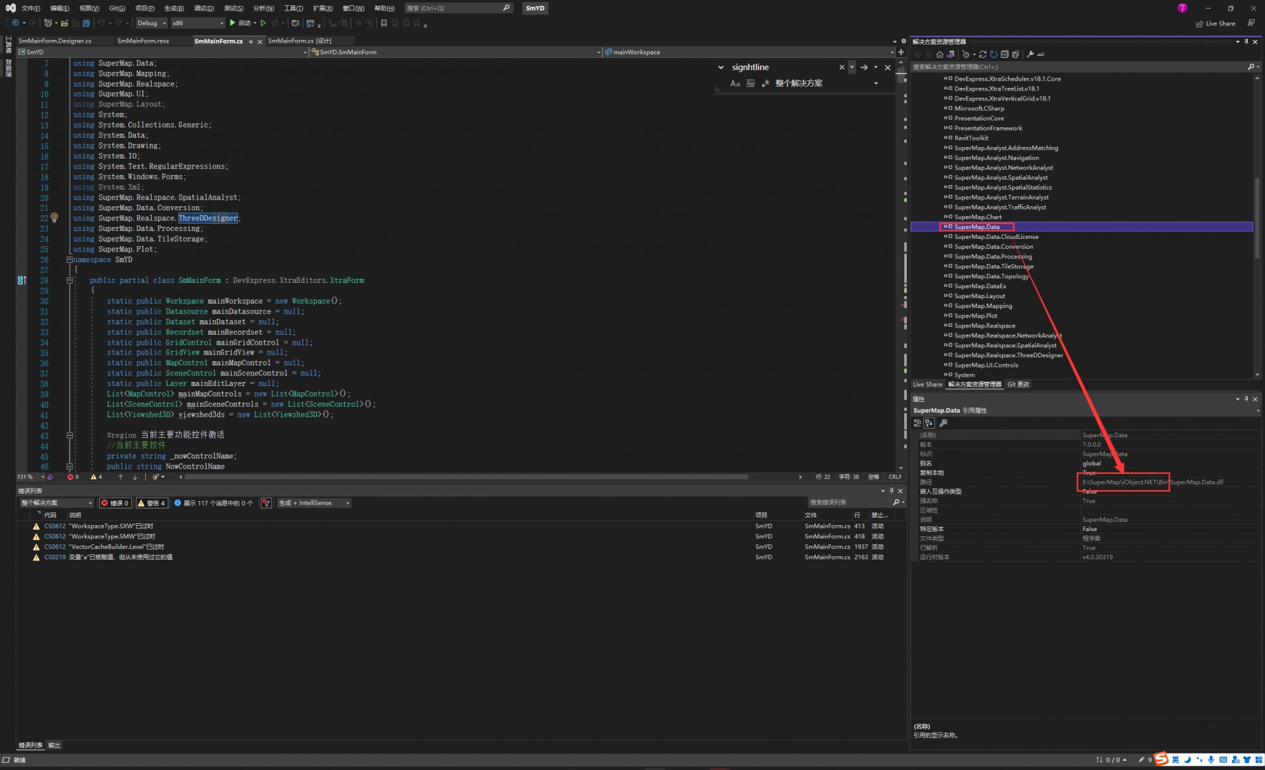Switch to SmMainForm.resx tab
Screen dimensions: 1265x770
[x=143, y=41]
